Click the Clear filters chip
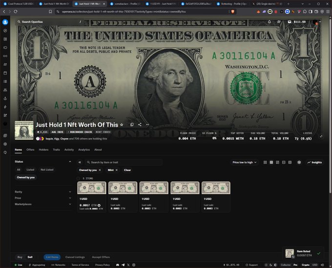 pyautogui.click(x=127, y=170)
